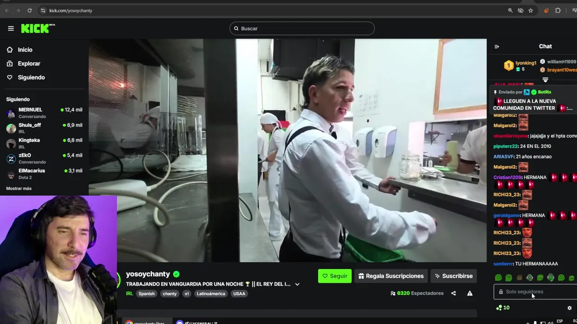Reload the page with refresh icon
Viewport: 577px width, 324px height.
pos(29,10)
